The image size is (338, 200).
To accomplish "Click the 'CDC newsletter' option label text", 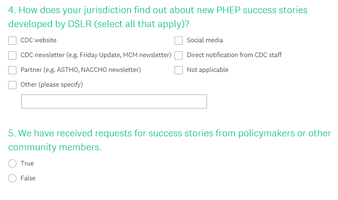I will [96, 55].
